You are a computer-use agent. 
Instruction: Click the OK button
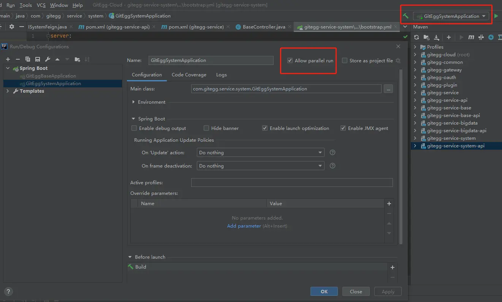pos(324,291)
